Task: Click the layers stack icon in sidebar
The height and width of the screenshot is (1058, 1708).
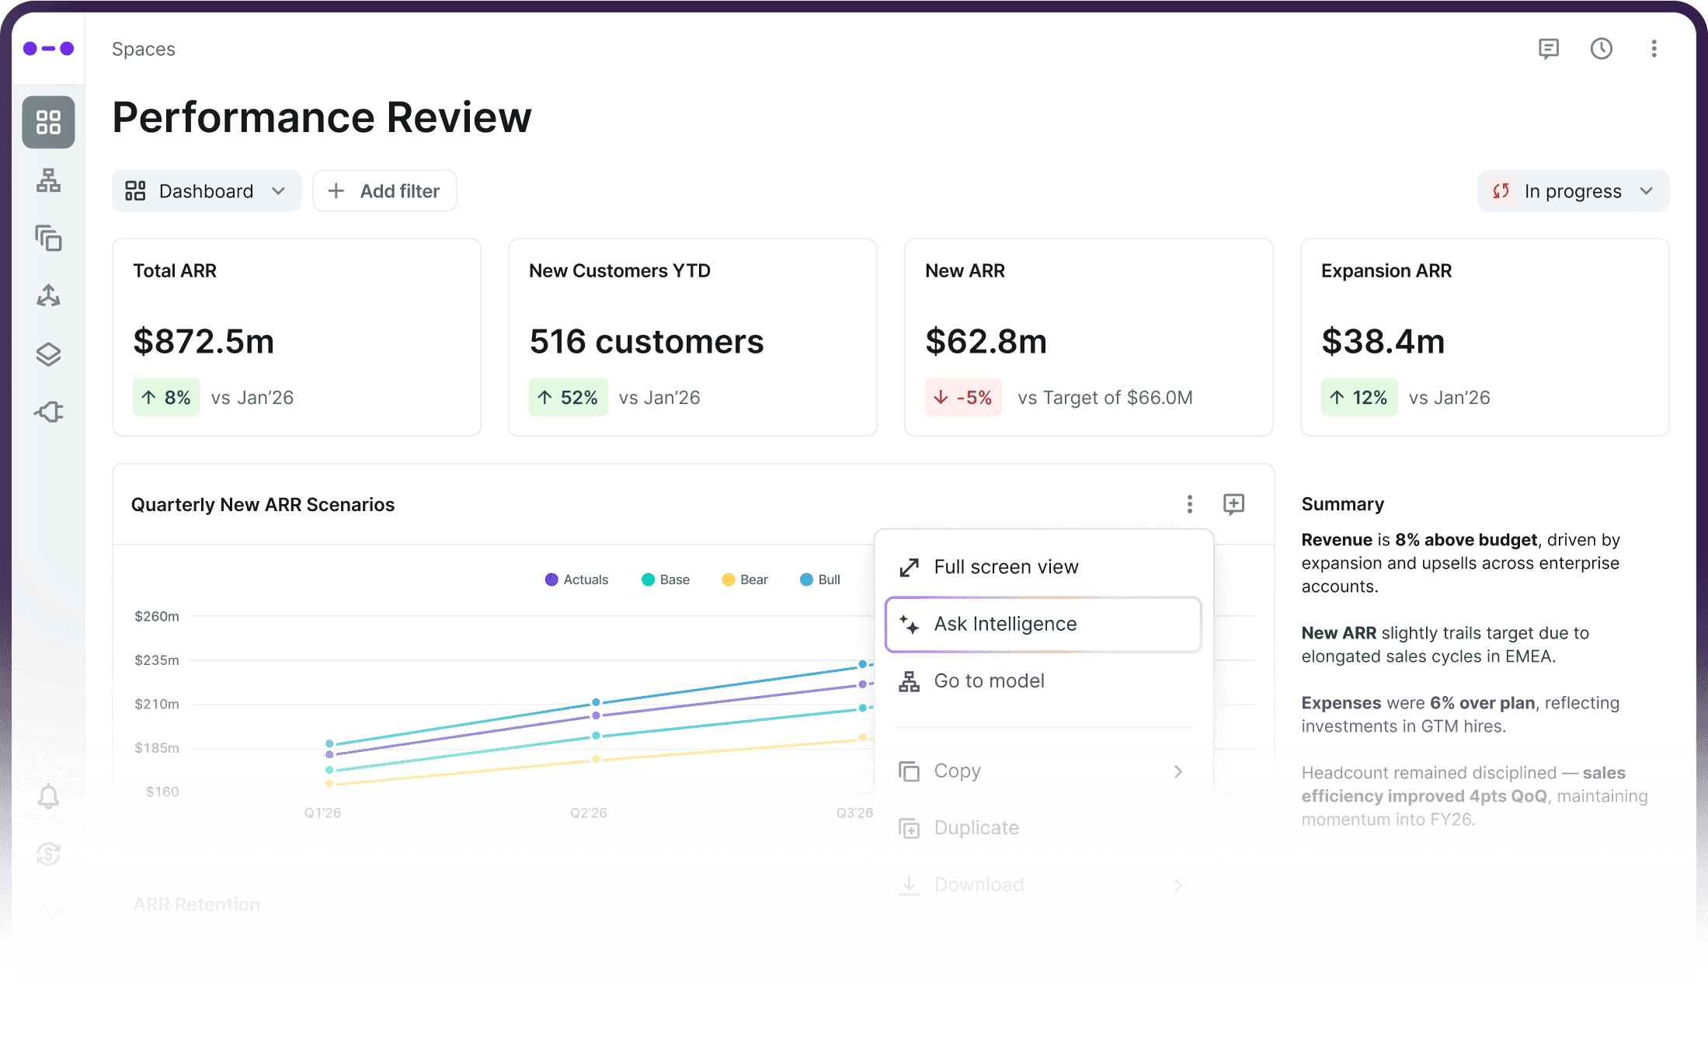Action: (x=48, y=354)
